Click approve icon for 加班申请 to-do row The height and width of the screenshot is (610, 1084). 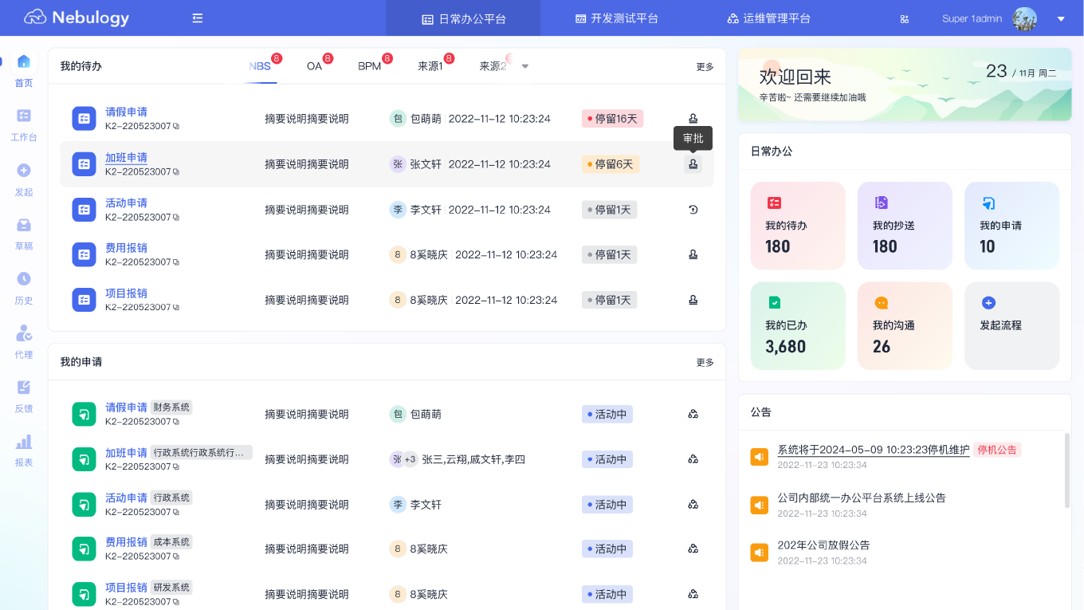point(693,164)
